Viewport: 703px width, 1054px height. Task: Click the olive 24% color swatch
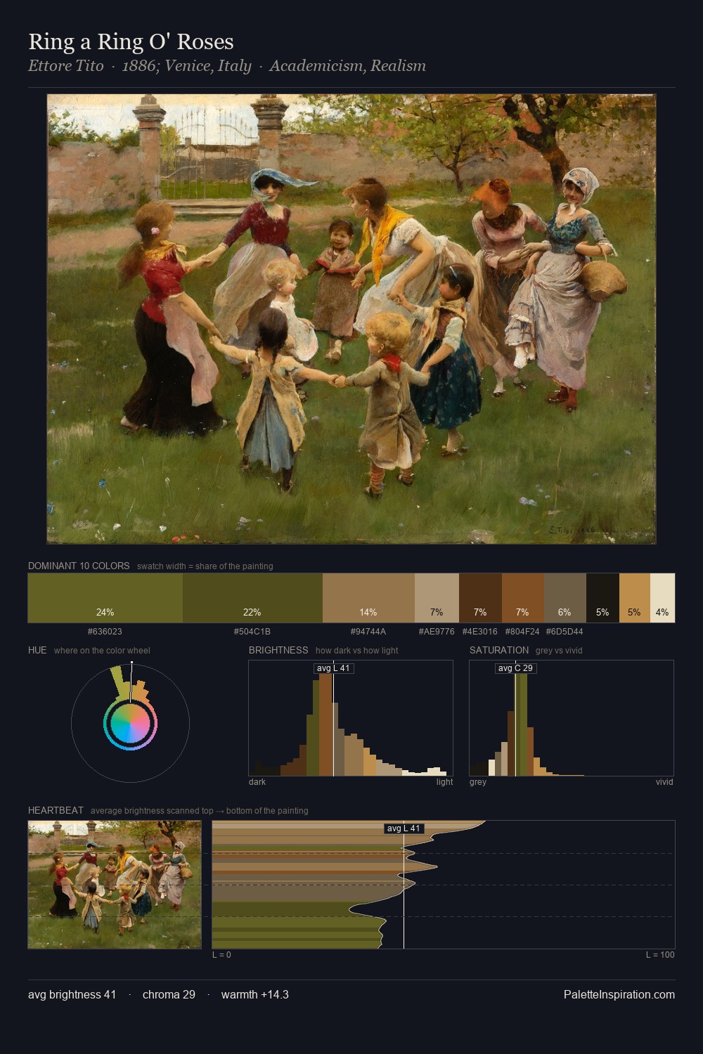tap(105, 598)
